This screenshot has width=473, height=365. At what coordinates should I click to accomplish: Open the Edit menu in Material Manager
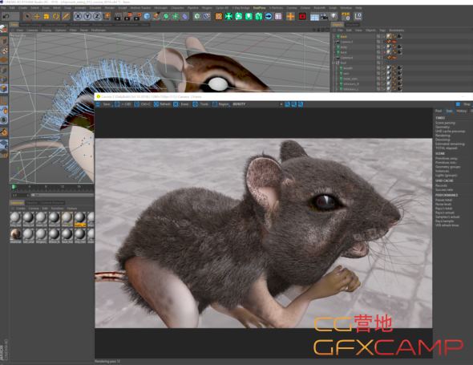(x=45, y=209)
